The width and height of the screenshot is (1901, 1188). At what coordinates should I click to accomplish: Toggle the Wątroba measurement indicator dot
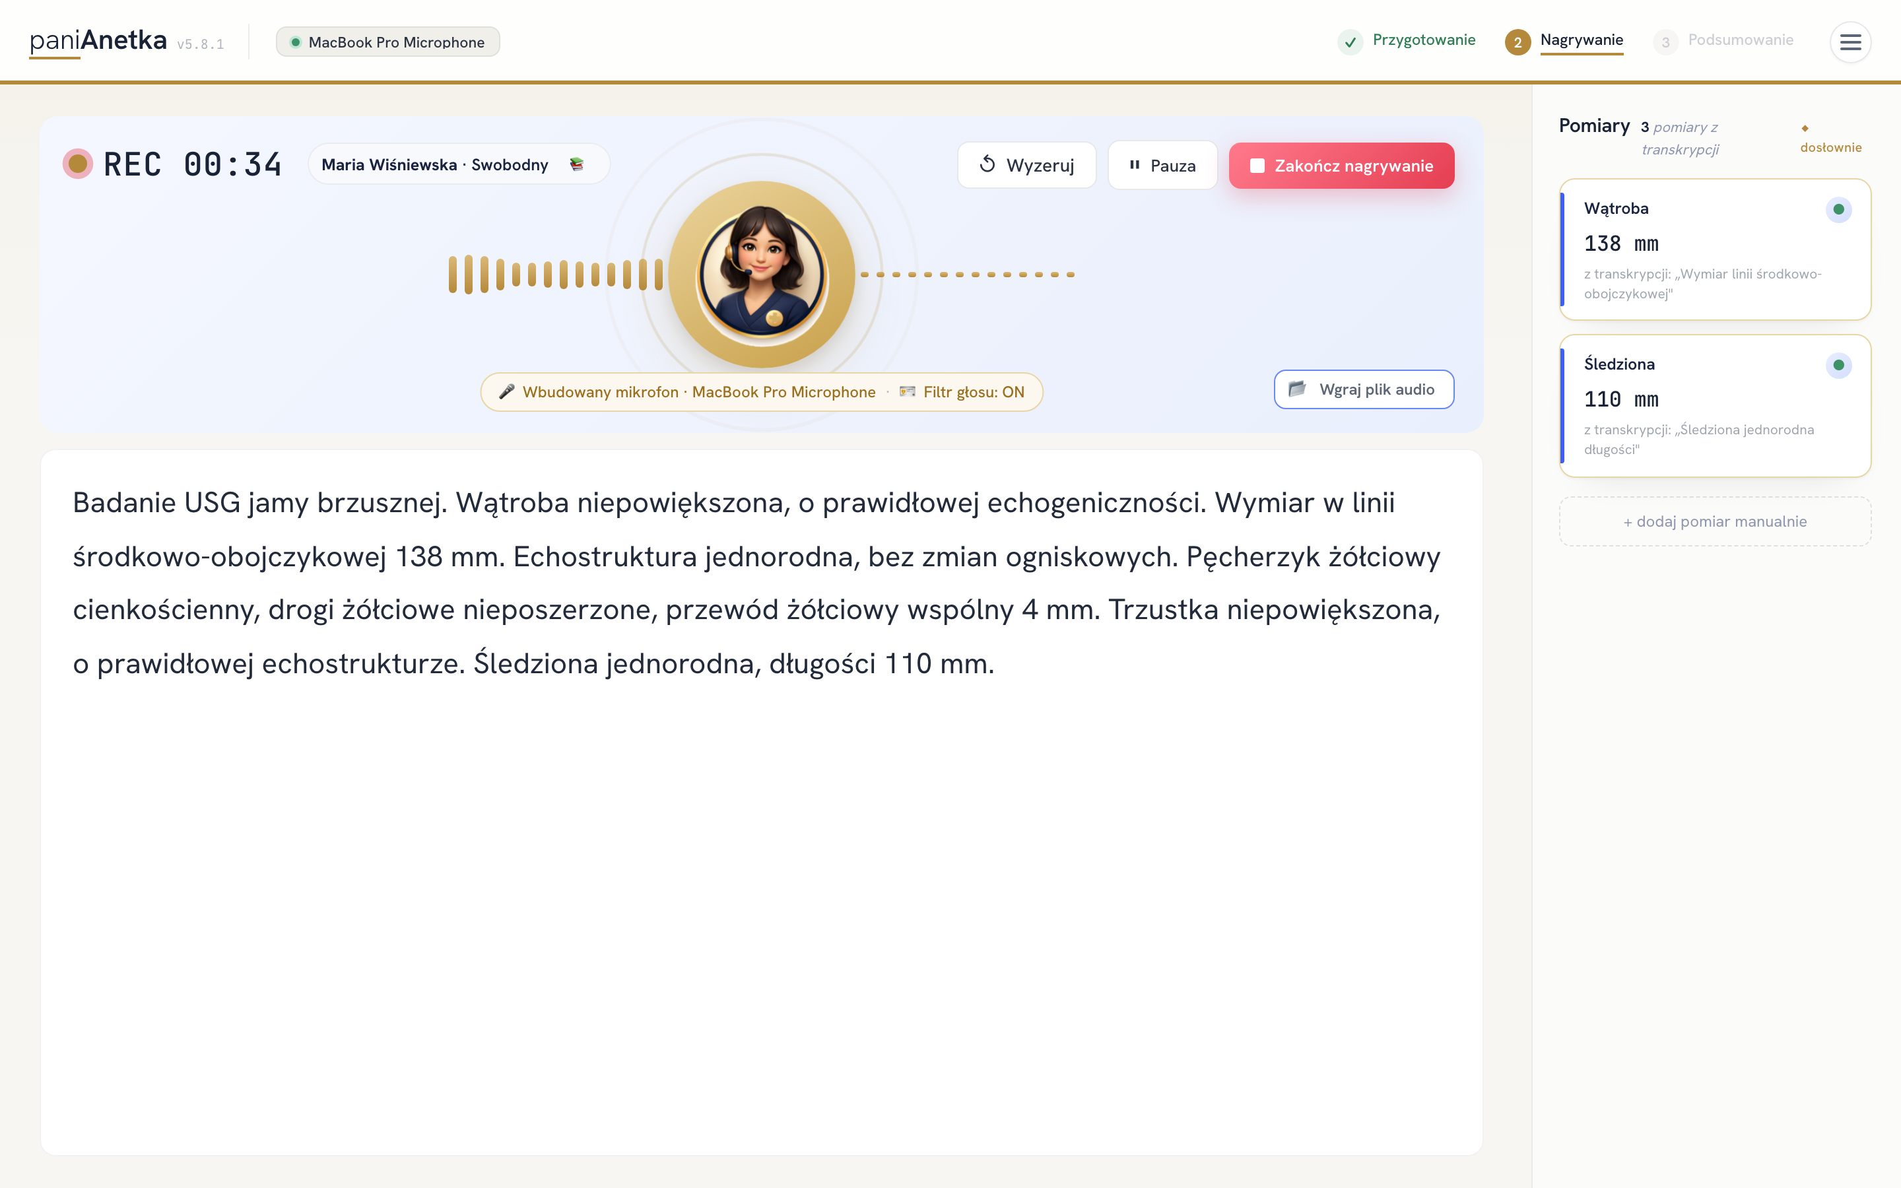1838,209
